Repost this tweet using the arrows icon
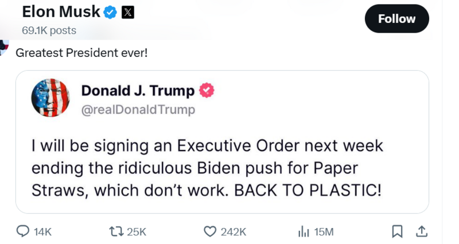Screen dimensions: 459x244 (x=115, y=231)
